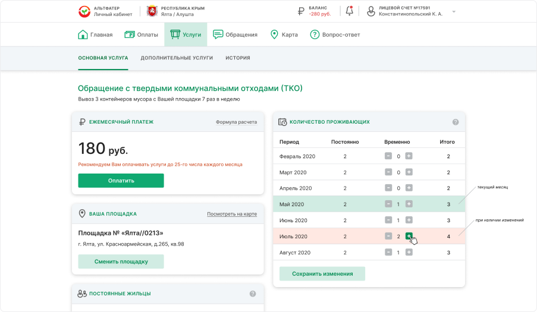Open help icon for Постоянные жильцы
Screen dimensions: 537x312
(x=253, y=294)
